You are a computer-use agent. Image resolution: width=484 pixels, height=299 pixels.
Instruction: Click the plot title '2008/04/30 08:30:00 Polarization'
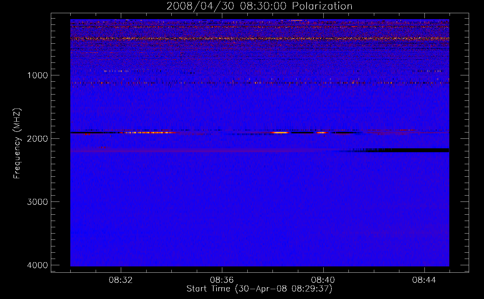(x=259, y=6)
